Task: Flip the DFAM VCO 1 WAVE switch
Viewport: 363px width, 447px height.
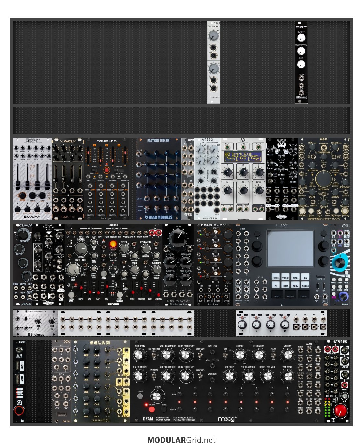Action: click(x=200, y=356)
